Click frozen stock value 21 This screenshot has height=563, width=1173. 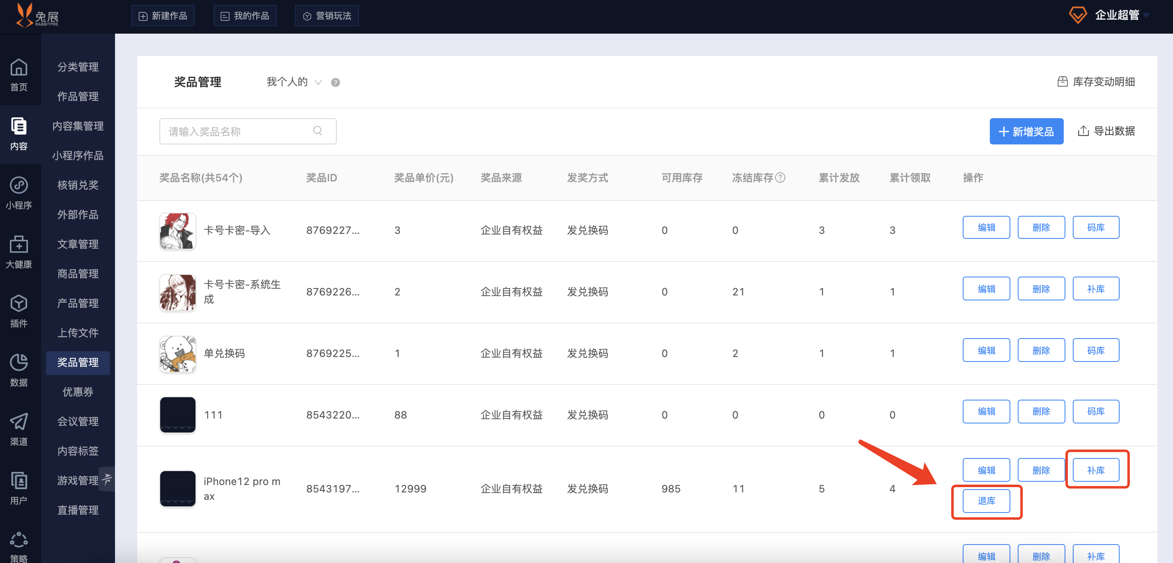tap(738, 292)
